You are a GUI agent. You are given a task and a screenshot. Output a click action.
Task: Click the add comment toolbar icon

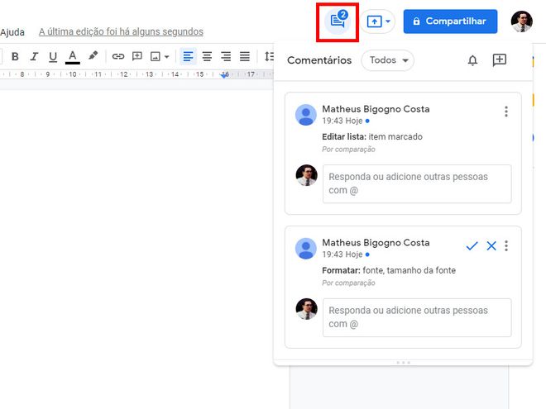136,56
